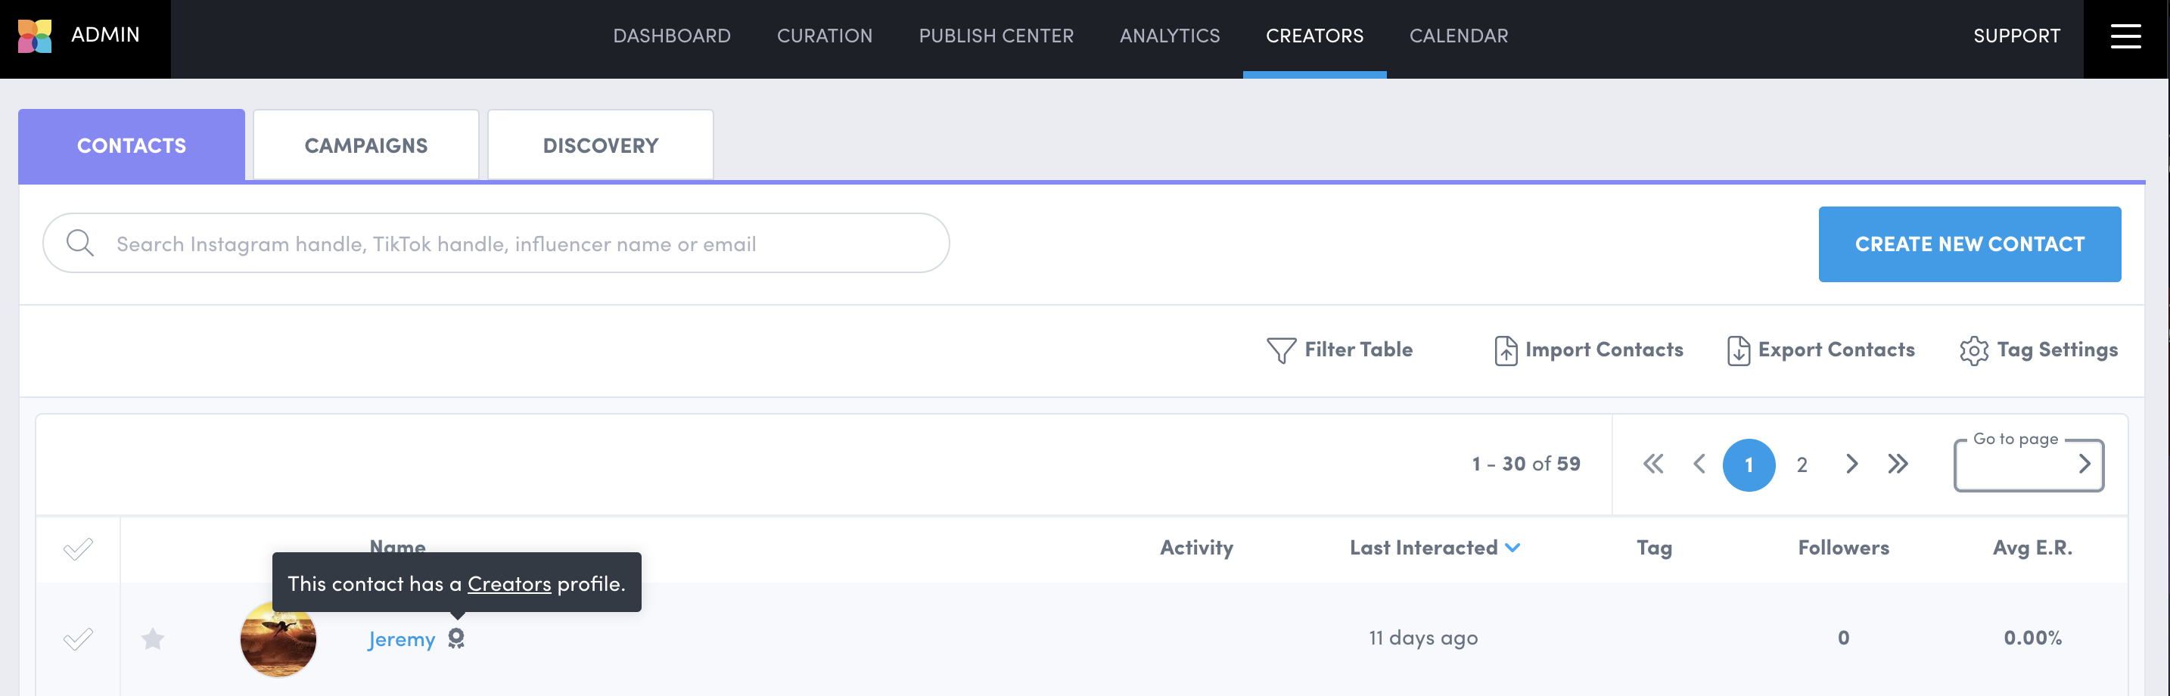Screen dimensions: 2170x696
Task: Jump to first page with double-left-chevron icon
Action: [x=1652, y=465]
